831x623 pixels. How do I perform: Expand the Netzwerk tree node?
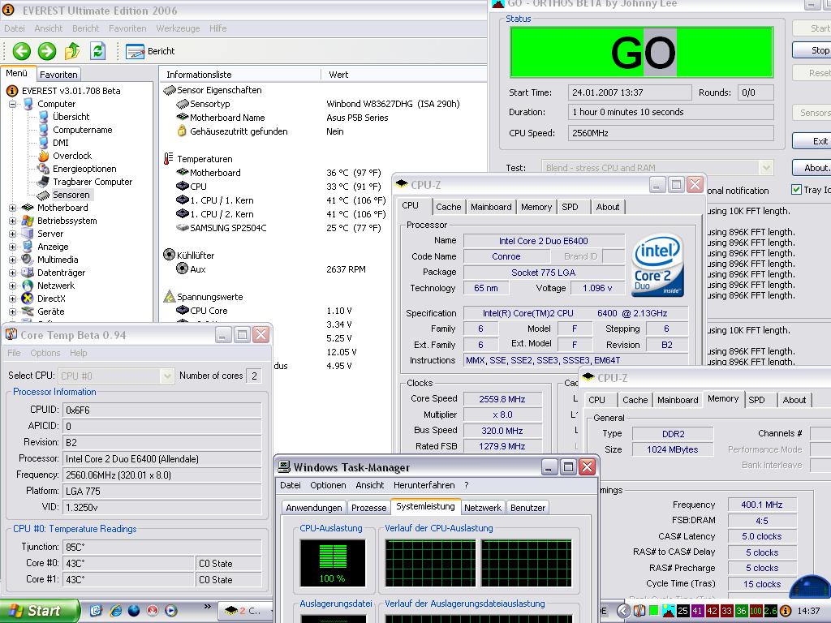12,286
